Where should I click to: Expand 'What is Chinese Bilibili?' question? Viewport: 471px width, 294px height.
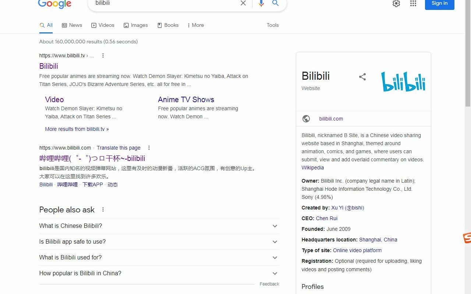(159, 226)
